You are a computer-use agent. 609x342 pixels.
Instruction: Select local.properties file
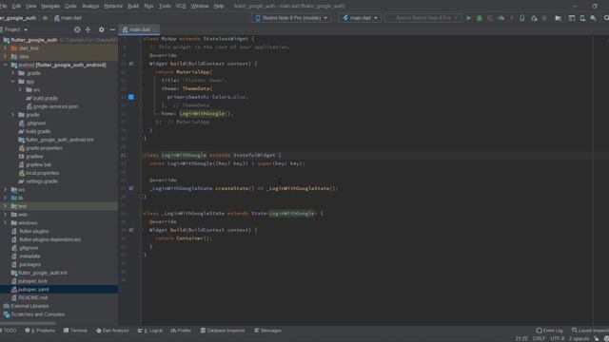42,173
